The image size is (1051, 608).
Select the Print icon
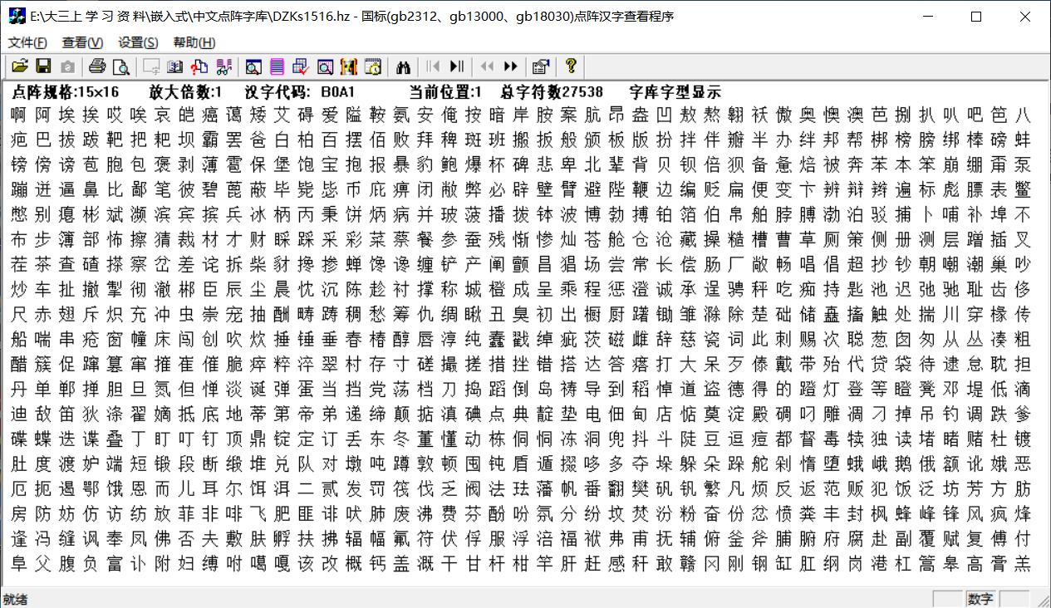click(x=97, y=66)
